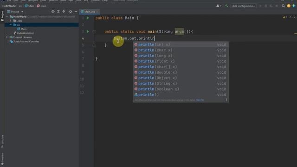
Task: Choose println(char[] x) from the completion list
Action: tap(181, 67)
